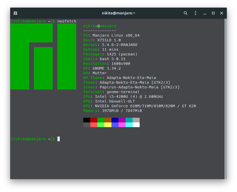This screenshot has width=237, height=192.
Task: Click the Kernel value 5.4.6-2-MANJARO
Action: pyautogui.click(x=120, y=45)
